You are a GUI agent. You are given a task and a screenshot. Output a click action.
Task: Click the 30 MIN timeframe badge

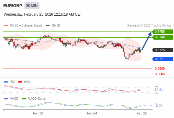[x=32, y=6]
